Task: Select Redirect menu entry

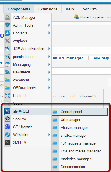Action: click(x=28, y=96)
